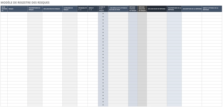
Task: Select the Description de la réponse header
Action: tap(192, 9)
